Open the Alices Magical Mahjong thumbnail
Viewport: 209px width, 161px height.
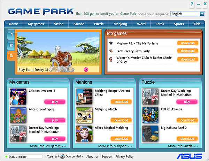[x=84, y=134]
